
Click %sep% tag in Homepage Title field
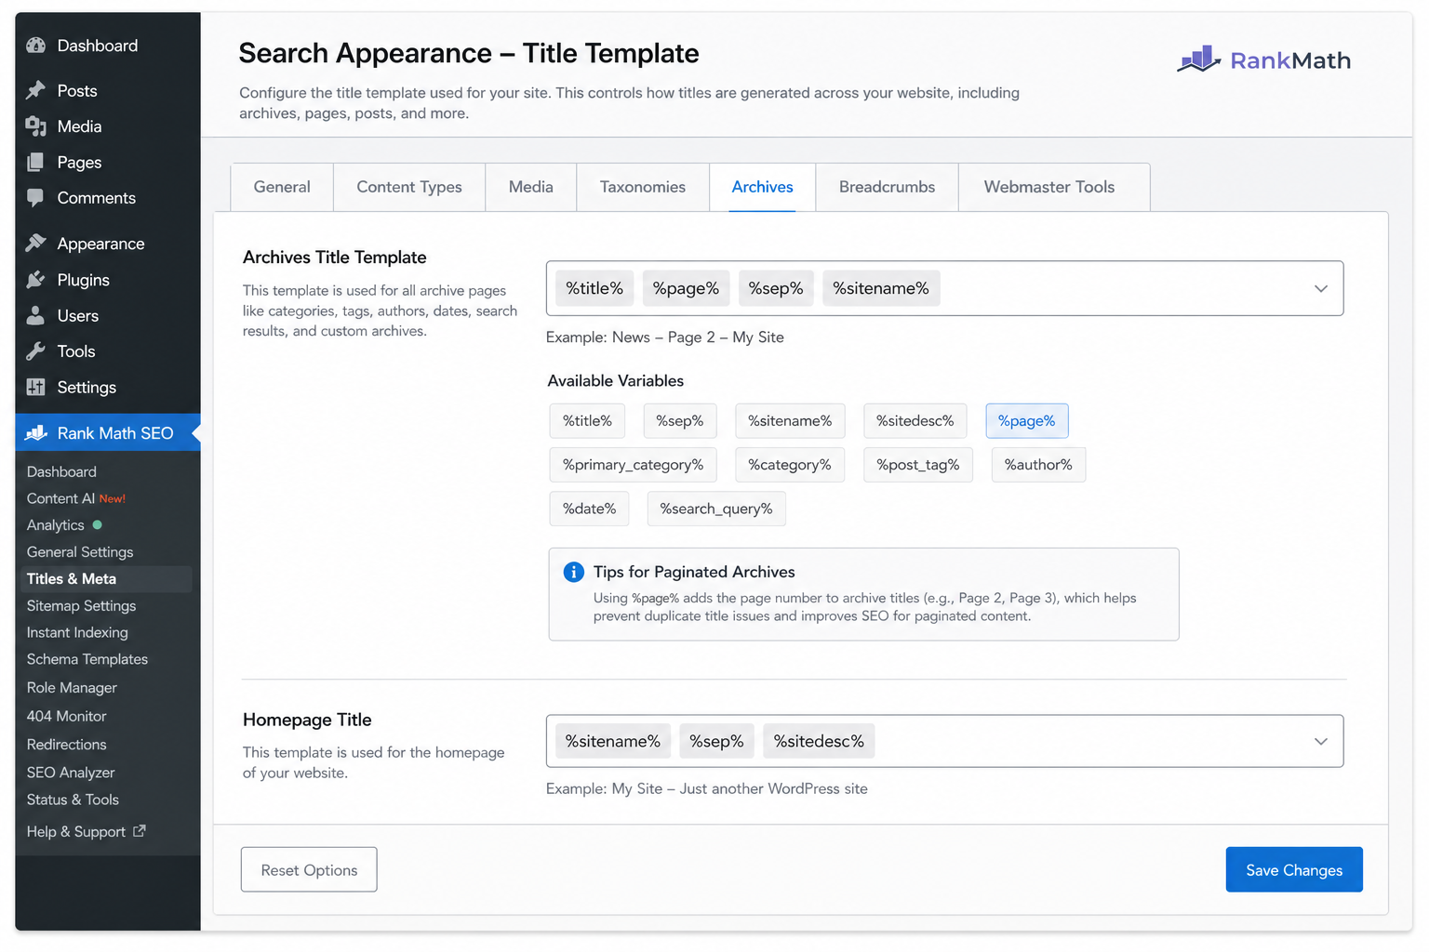pos(716,741)
